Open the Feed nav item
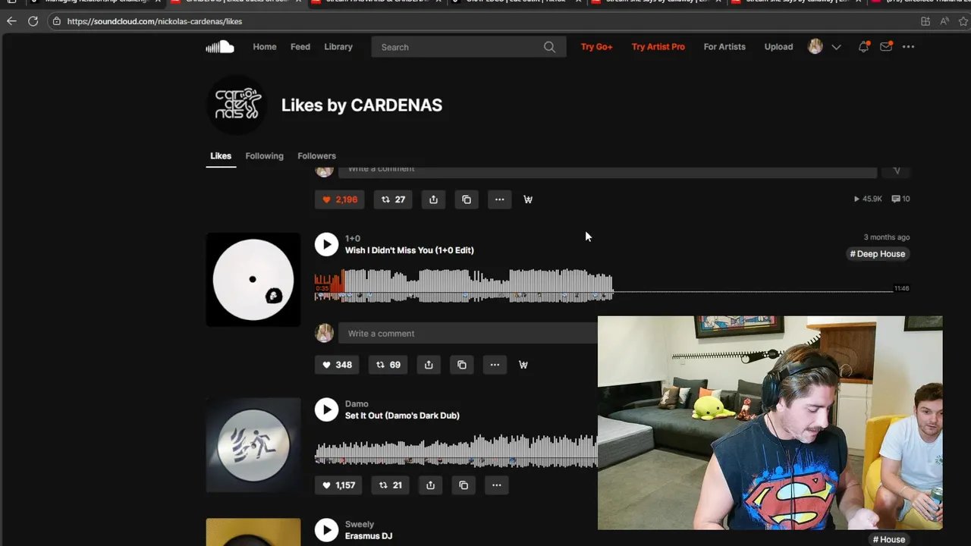Image resolution: width=971 pixels, height=546 pixels. point(300,47)
